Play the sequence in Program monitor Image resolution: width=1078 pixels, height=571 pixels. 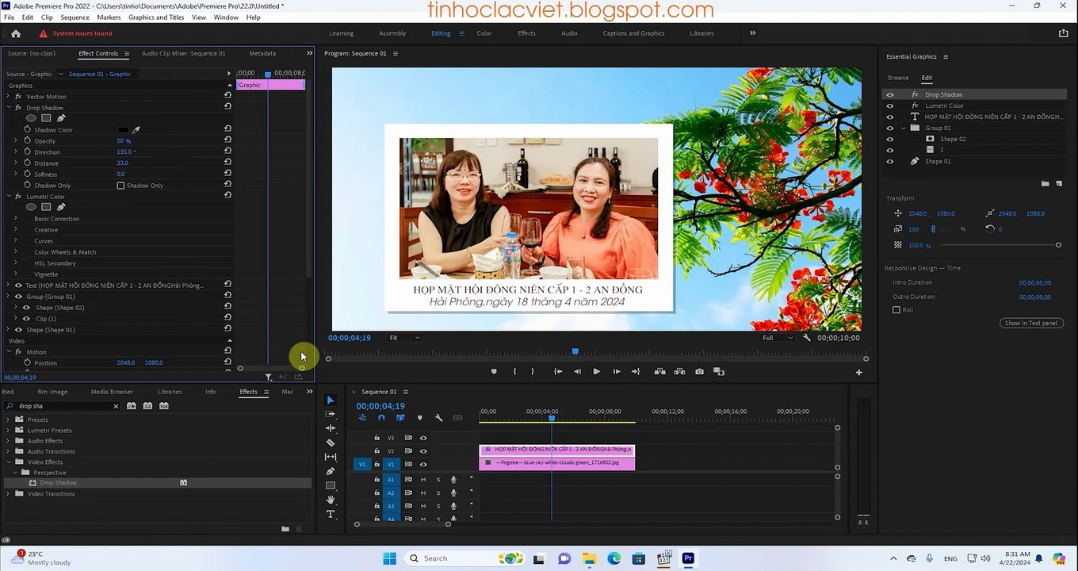pyautogui.click(x=596, y=371)
